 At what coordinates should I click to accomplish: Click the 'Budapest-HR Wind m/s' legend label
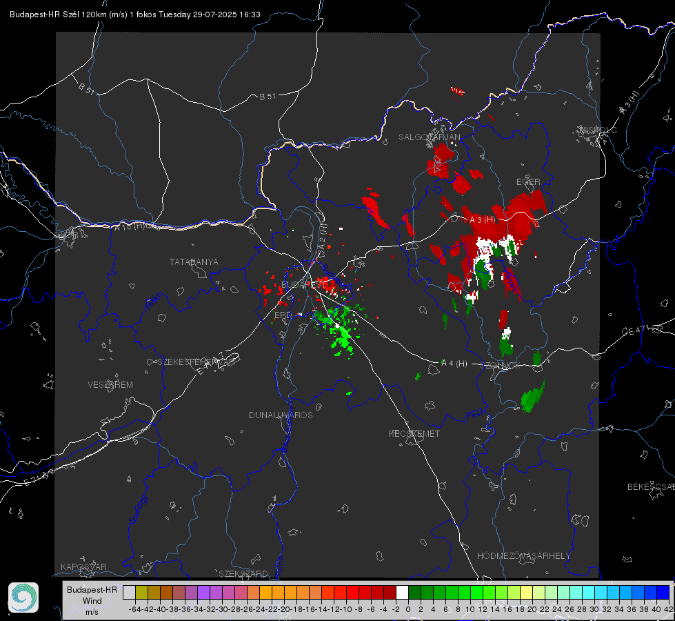pos(92,601)
